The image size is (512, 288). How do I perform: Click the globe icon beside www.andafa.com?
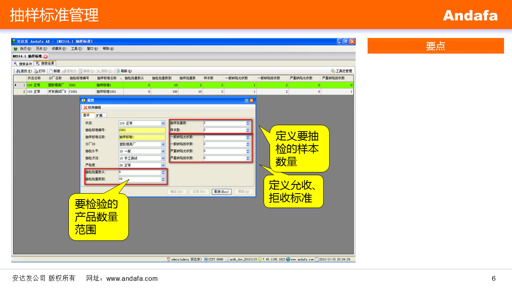pos(288,259)
